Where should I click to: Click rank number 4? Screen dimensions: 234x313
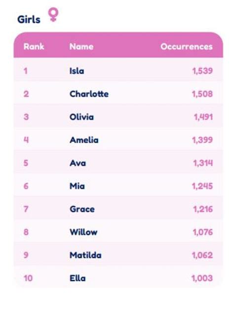point(26,140)
